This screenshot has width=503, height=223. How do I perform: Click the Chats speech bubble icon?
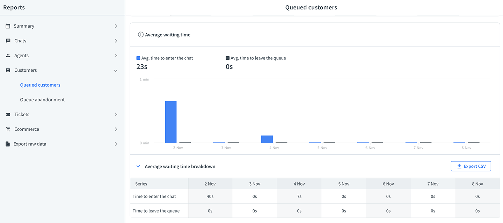pos(8,41)
